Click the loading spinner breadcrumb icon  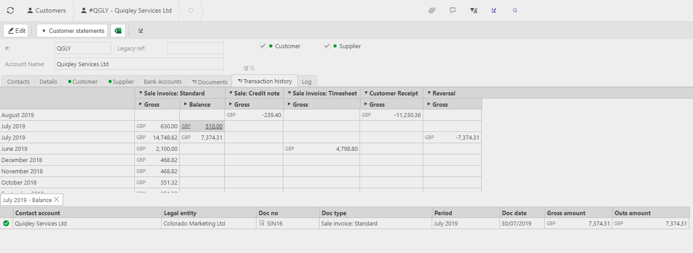tap(191, 10)
